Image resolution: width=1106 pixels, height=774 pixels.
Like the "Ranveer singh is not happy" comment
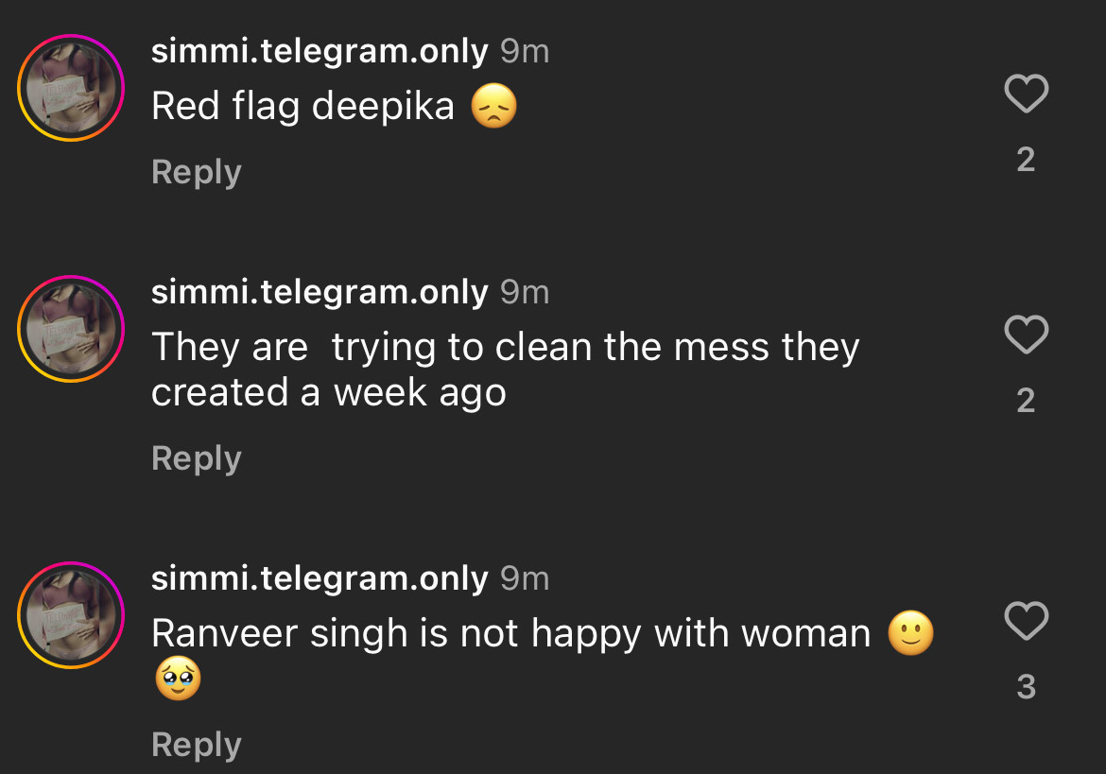click(x=1026, y=621)
